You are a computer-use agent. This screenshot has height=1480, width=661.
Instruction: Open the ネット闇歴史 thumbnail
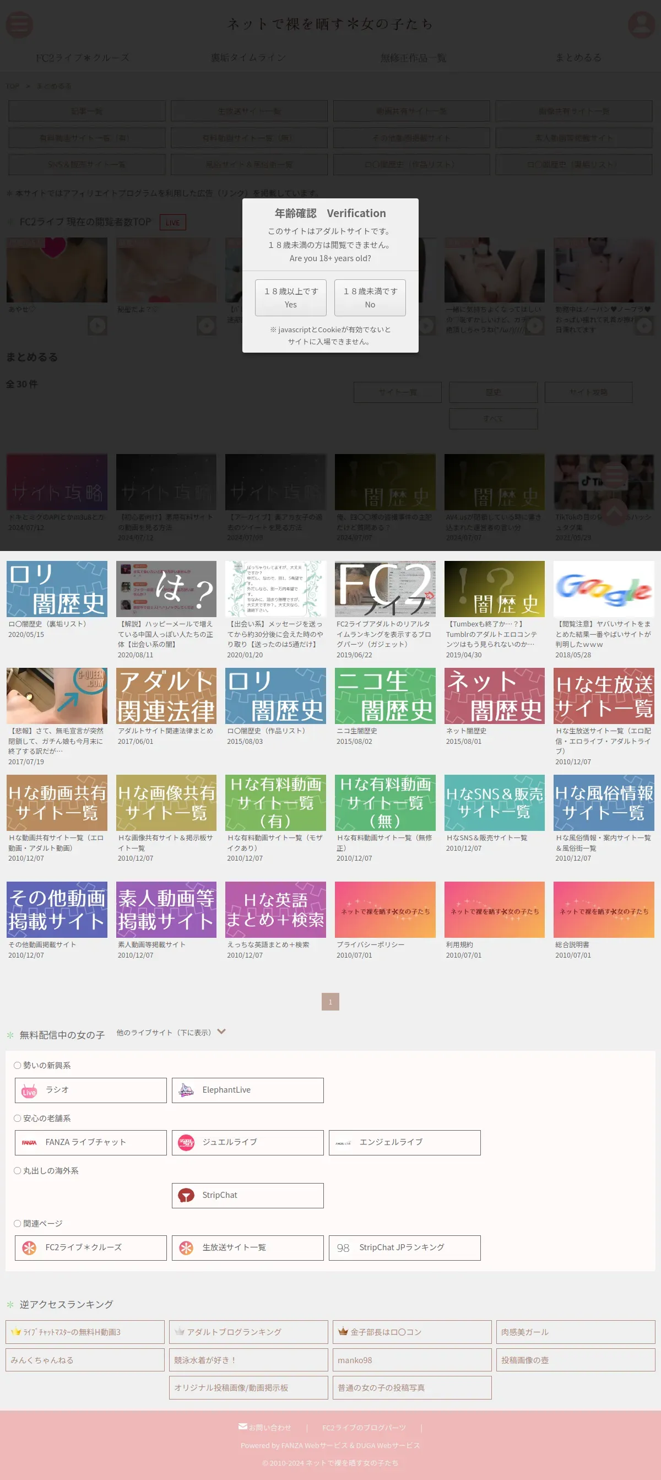(495, 696)
